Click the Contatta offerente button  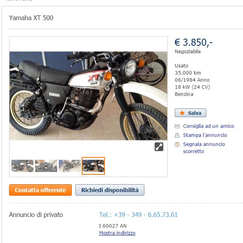pos(41,190)
